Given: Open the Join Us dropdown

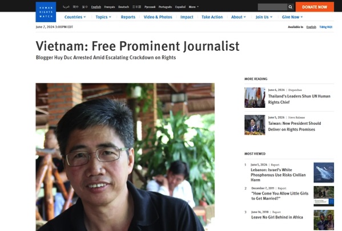Looking at the screenshot, I should pos(264,17).
